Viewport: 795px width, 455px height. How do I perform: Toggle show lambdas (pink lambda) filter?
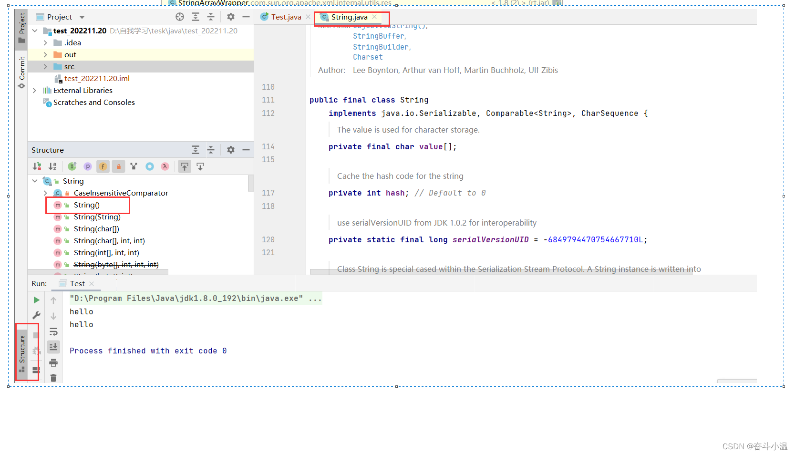[165, 166]
